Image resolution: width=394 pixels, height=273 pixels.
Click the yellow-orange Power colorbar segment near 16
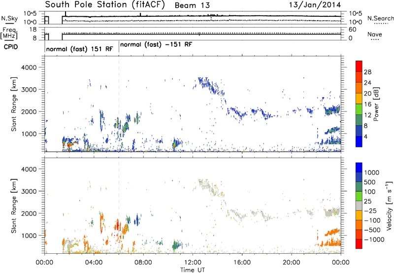tap(359, 98)
